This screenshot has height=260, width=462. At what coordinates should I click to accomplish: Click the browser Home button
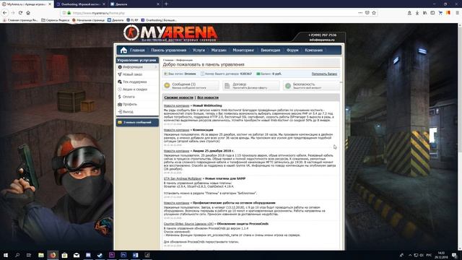[28, 13]
